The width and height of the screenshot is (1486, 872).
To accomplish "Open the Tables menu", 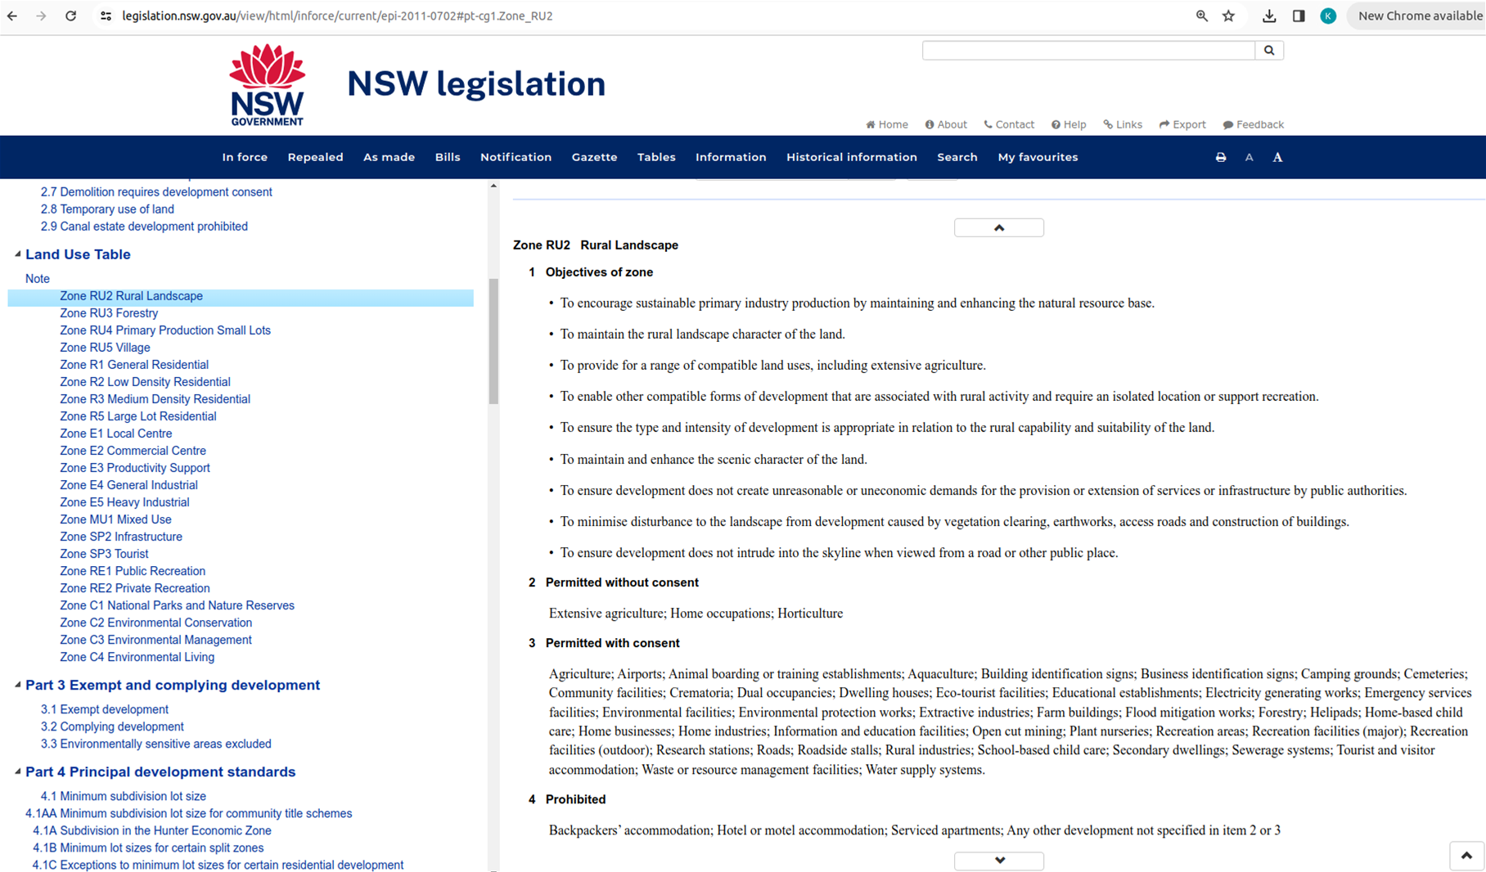I will pyautogui.click(x=656, y=157).
